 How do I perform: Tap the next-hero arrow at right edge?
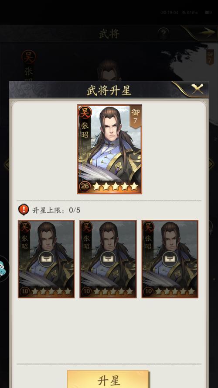tap(211, 164)
